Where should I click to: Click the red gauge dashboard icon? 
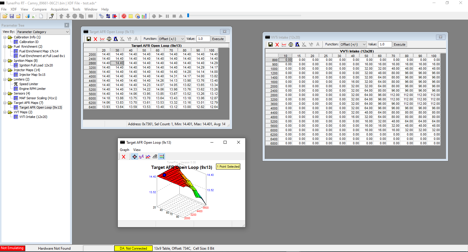(x=124, y=16)
